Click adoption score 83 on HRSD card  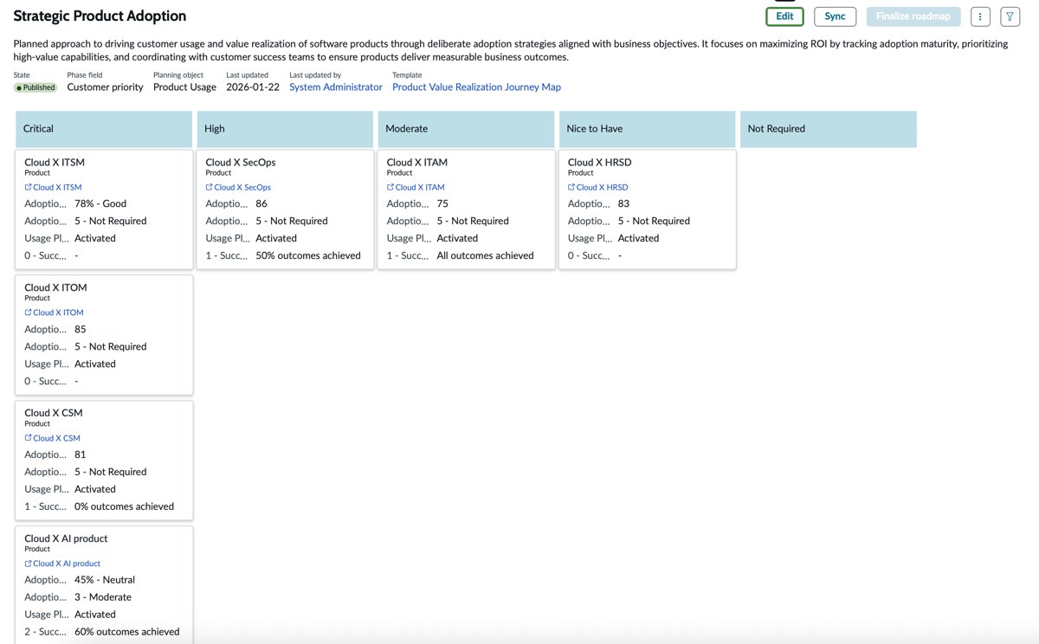[x=623, y=203]
